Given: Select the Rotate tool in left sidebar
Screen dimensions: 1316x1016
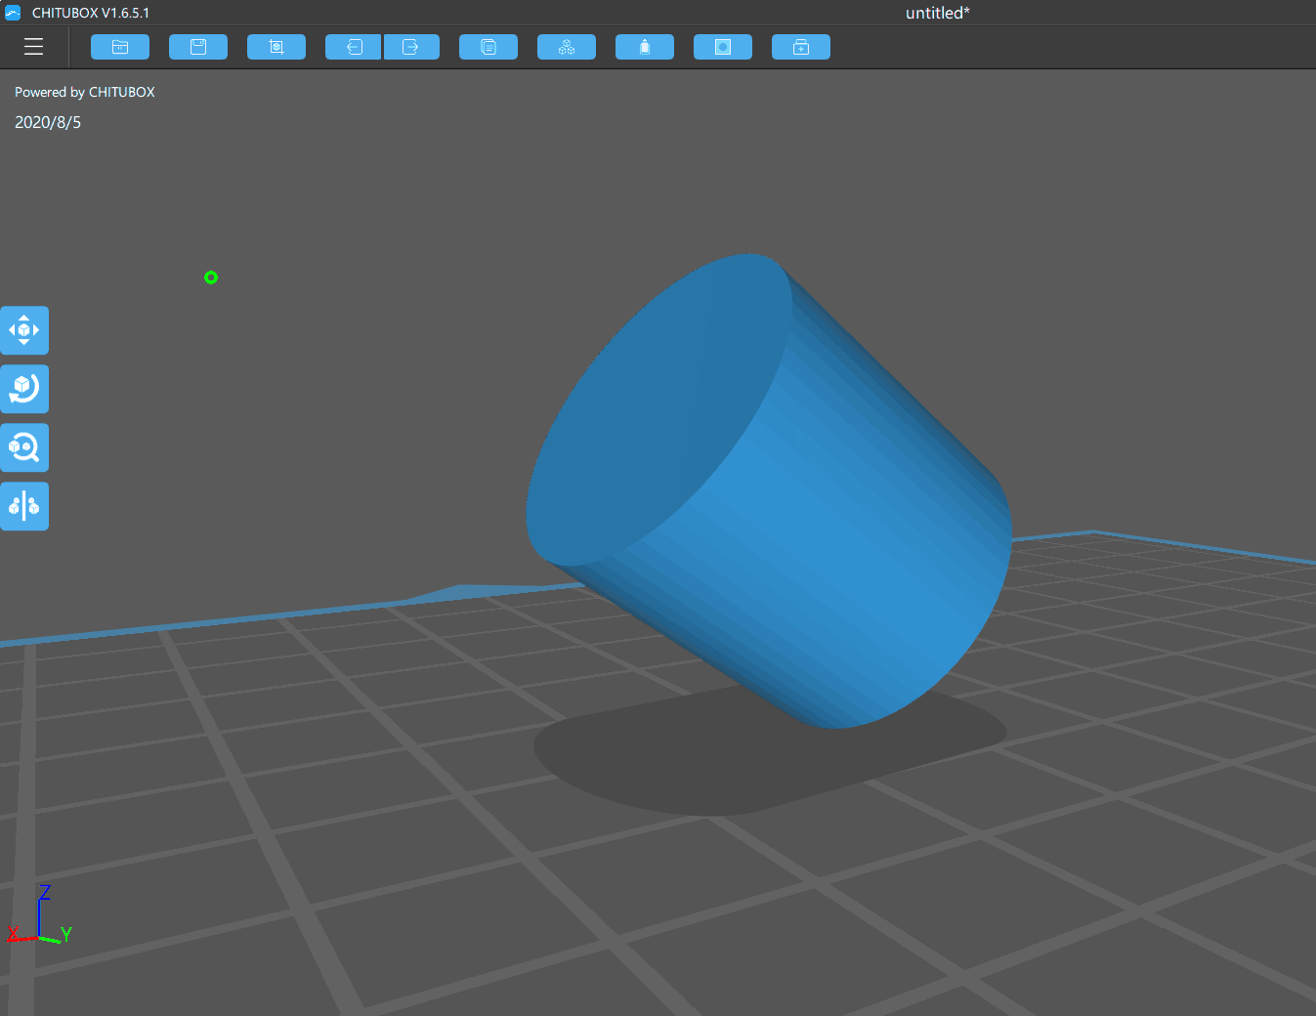Looking at the screenshot, I should pyautogui.click(x=24, y=389).
